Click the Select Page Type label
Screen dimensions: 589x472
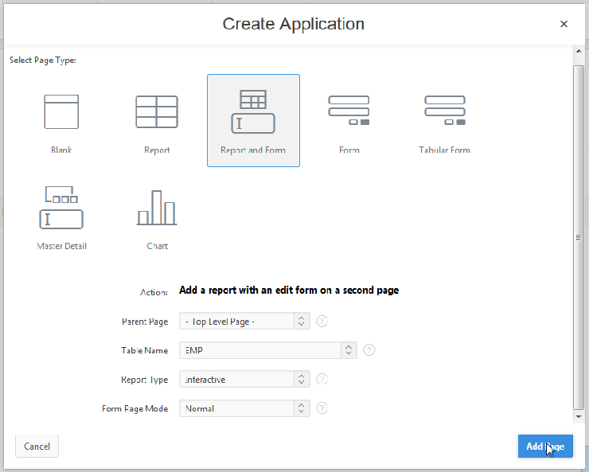43,60
